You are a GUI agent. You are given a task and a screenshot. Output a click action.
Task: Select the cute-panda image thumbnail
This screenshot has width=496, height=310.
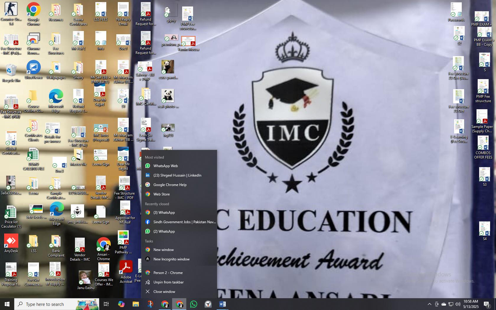pos(168,70)
